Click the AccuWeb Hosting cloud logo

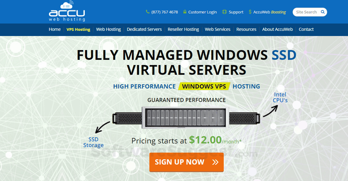[x=67, y=11]
